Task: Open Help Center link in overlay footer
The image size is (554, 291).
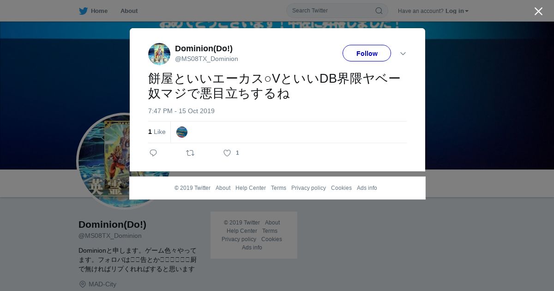Action: (251, 188)
